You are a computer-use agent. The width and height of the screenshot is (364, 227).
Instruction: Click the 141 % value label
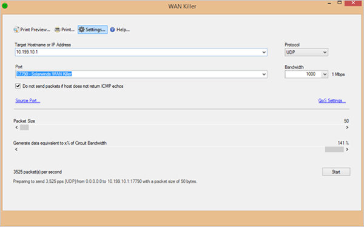(343, 143)
